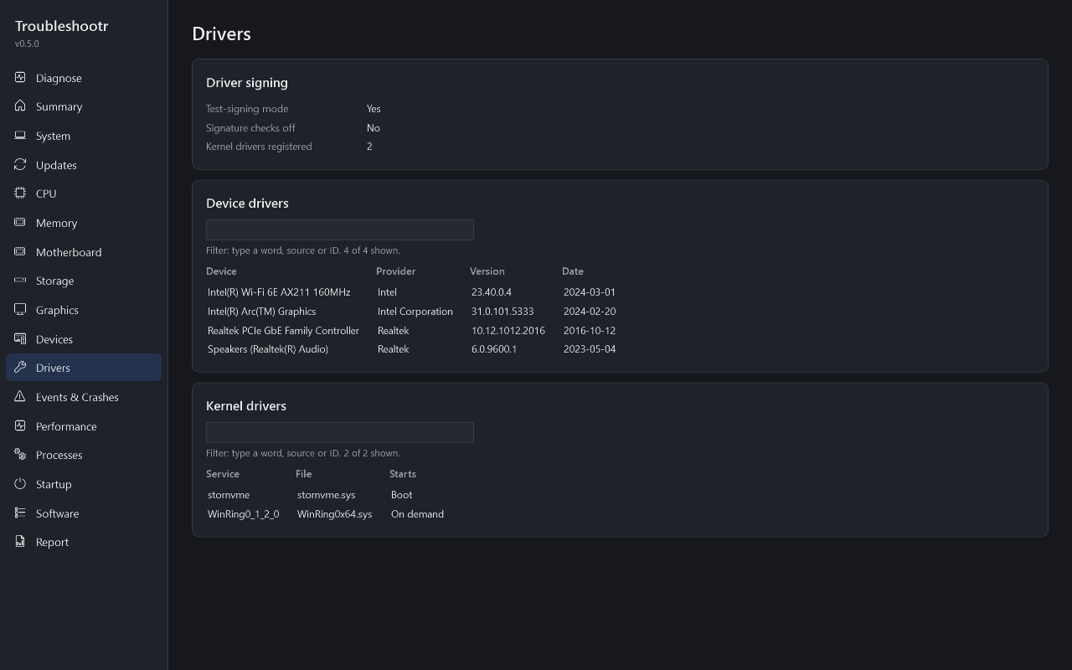Screen dimensions: 1072x670
Task: Select the WinRing0_1_2_0 service row
Action: (326, 514)
